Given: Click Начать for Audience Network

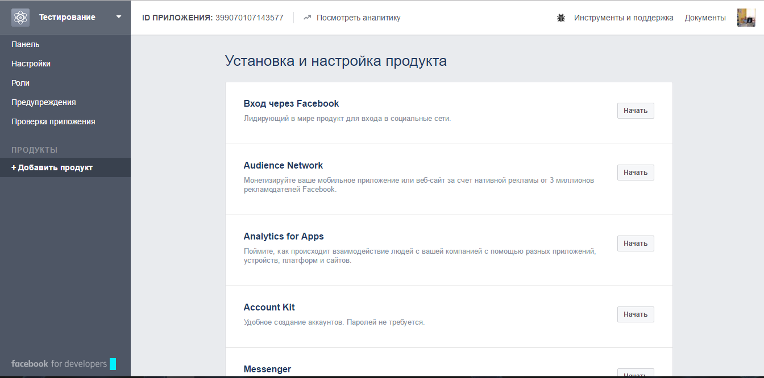Looking at the screenshot, I should 636,173.
